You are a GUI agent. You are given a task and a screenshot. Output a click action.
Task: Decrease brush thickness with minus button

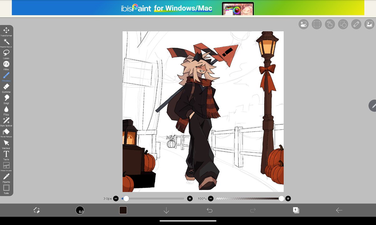click(116, 198)
